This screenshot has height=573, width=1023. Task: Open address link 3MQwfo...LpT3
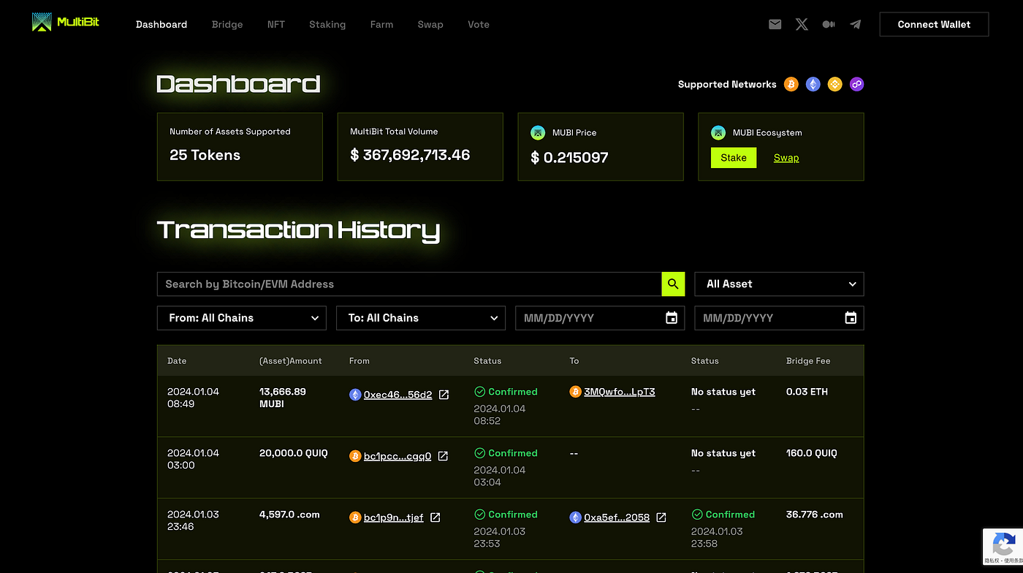pyautogui.click(x=620, y=392)
